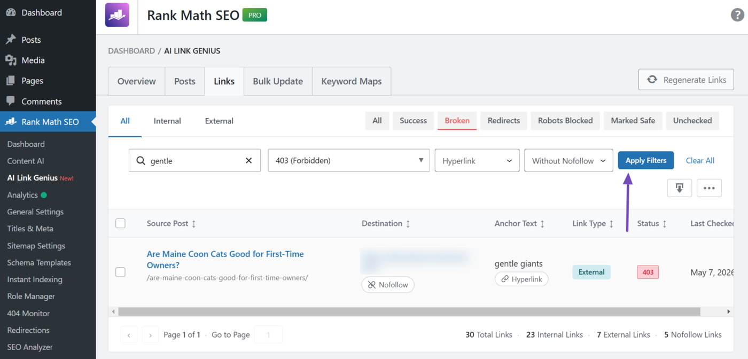Screen dimensions: 748x359
Task: Select all rows header checkbox
Action: coord(121,223)
